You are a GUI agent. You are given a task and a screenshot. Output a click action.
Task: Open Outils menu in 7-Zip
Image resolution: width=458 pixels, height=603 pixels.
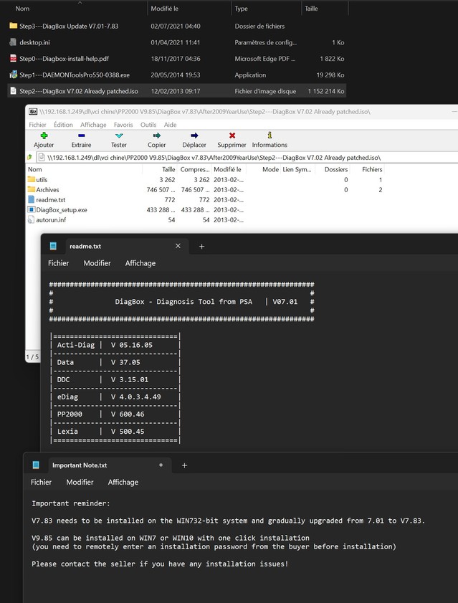tap(148, 124)
